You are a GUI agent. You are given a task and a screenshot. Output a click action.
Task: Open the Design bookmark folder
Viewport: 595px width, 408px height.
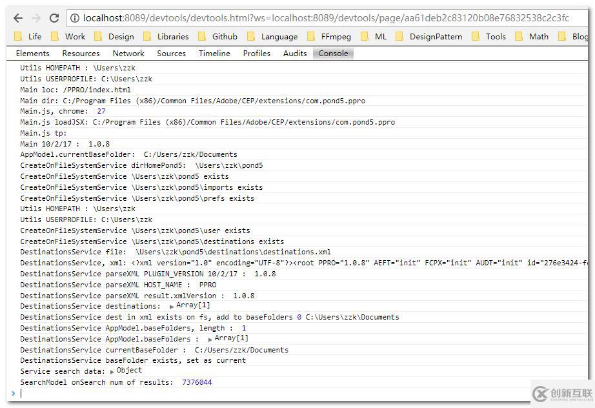[114, 36]
